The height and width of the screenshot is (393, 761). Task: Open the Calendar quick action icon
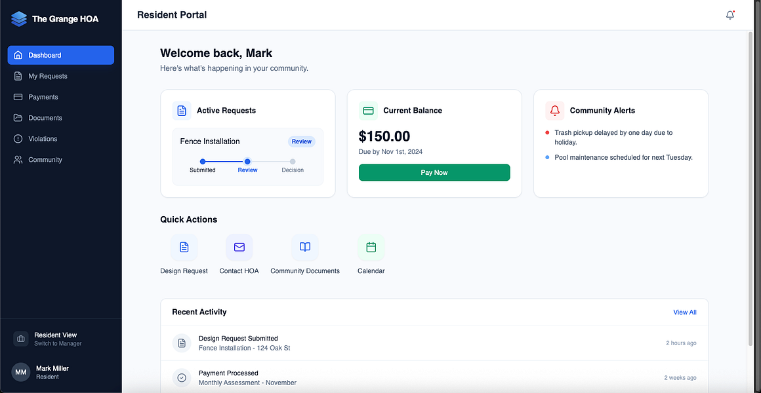tap(371, 247)
